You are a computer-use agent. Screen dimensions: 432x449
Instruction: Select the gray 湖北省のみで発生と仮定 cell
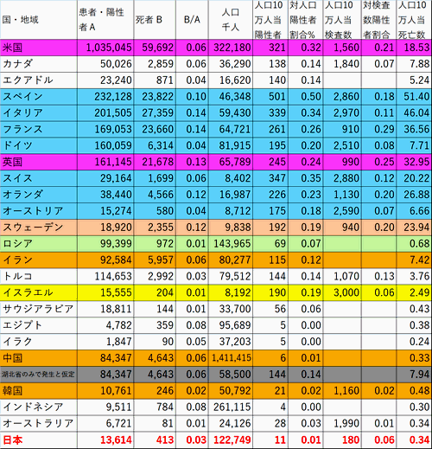pyautogui.click(x=39, y=375)
